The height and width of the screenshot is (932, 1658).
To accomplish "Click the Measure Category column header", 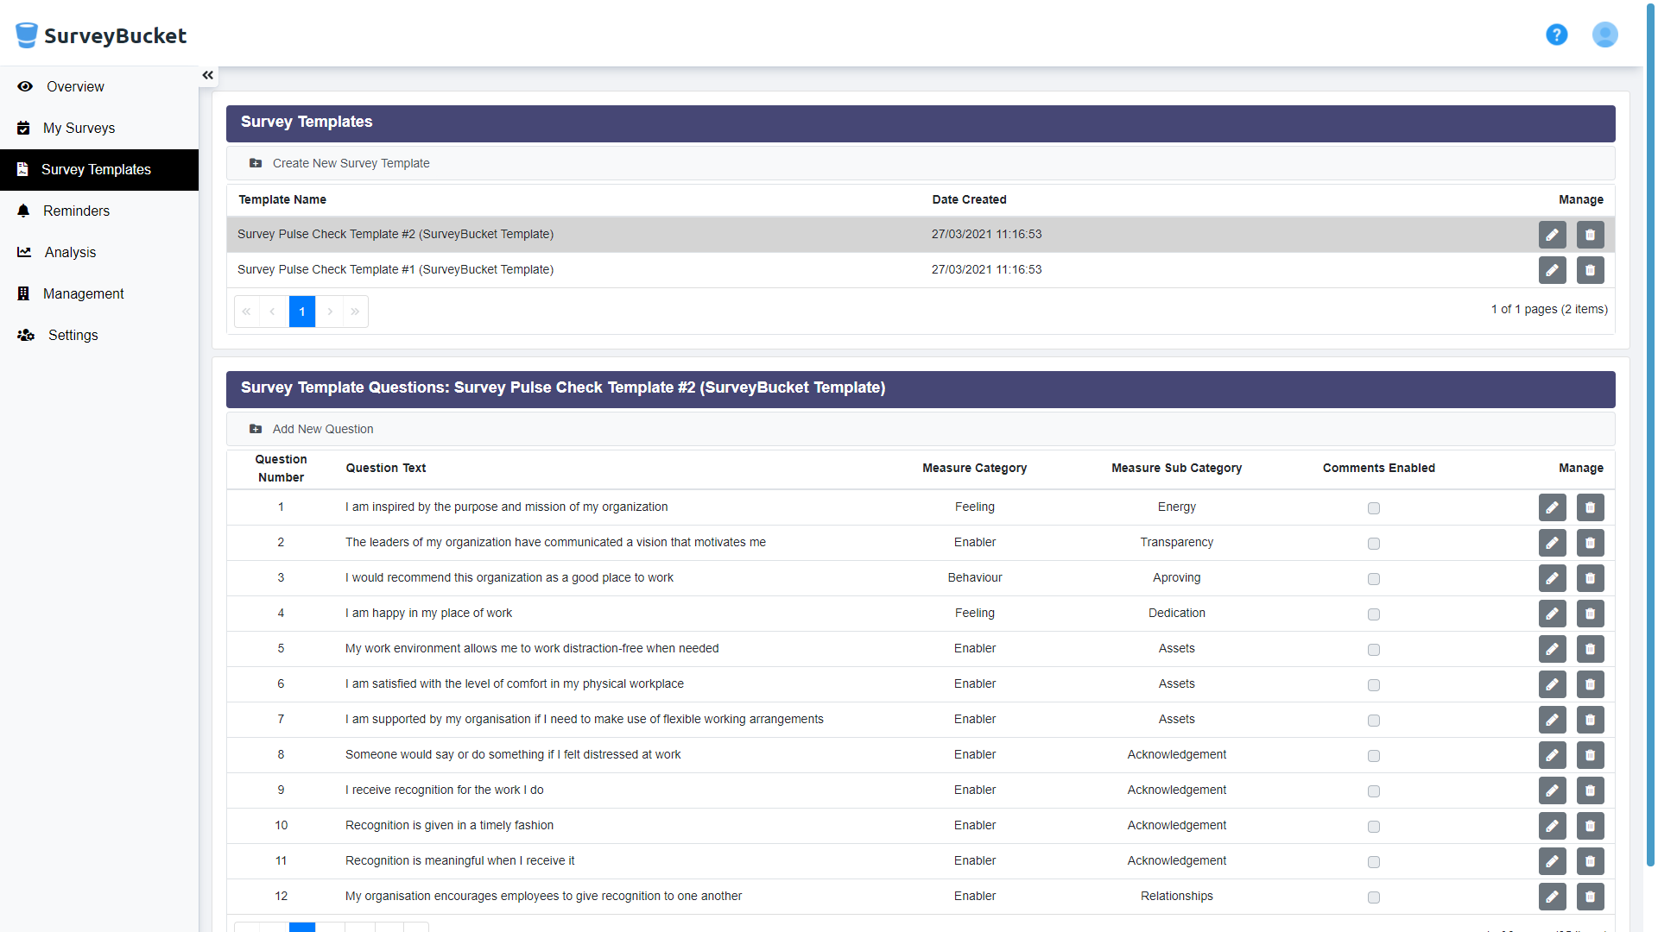I will [x=974, y=468].
